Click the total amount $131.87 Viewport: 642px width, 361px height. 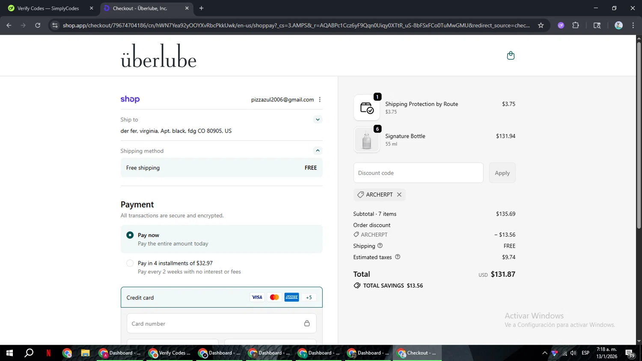[x=503, y=274]
